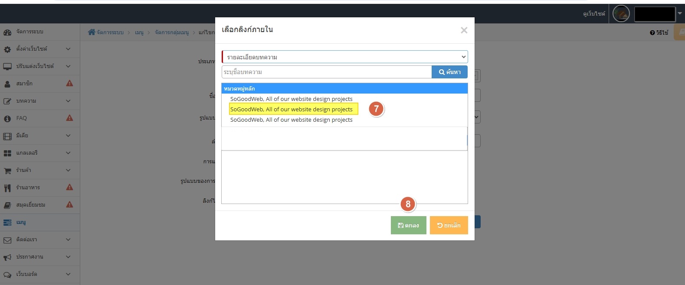
Task: Click the จัดการระบบ breadcrumb link
Action: click(110, 32)
